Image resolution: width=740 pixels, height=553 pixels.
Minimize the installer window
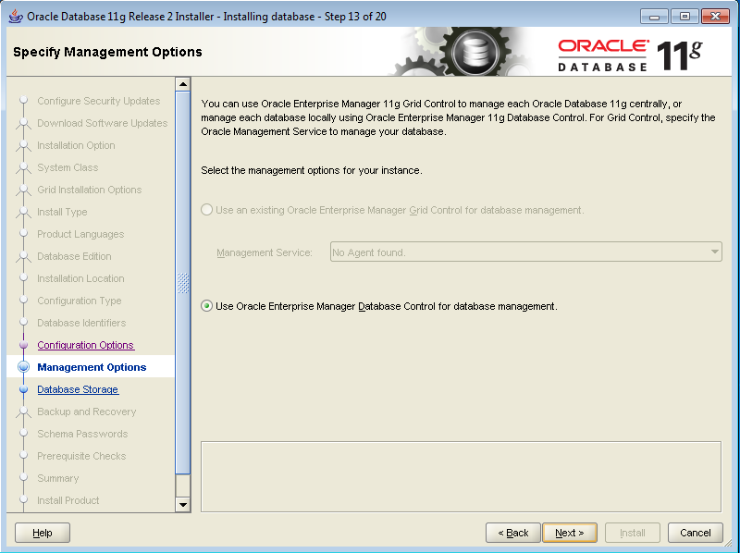tap(654, 17)
